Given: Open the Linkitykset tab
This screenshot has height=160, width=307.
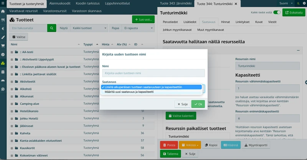Looking at the screenshot, I should [x=243, y=22].
